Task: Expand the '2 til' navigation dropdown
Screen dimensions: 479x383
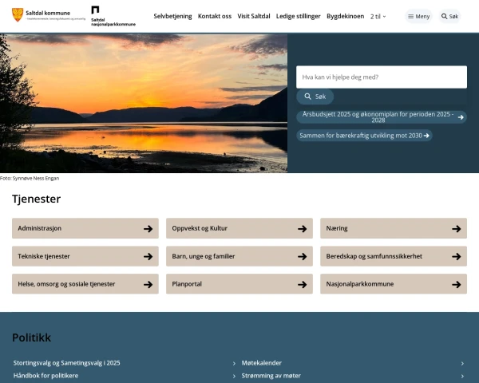Action: point(378,17)
